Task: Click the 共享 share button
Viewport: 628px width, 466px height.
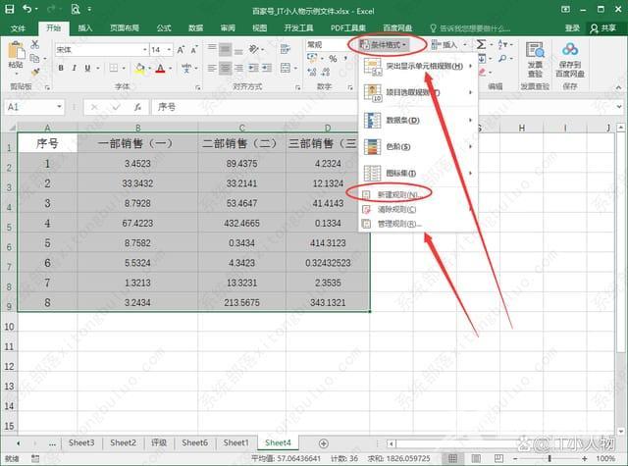Action: [x=603, y=28]
